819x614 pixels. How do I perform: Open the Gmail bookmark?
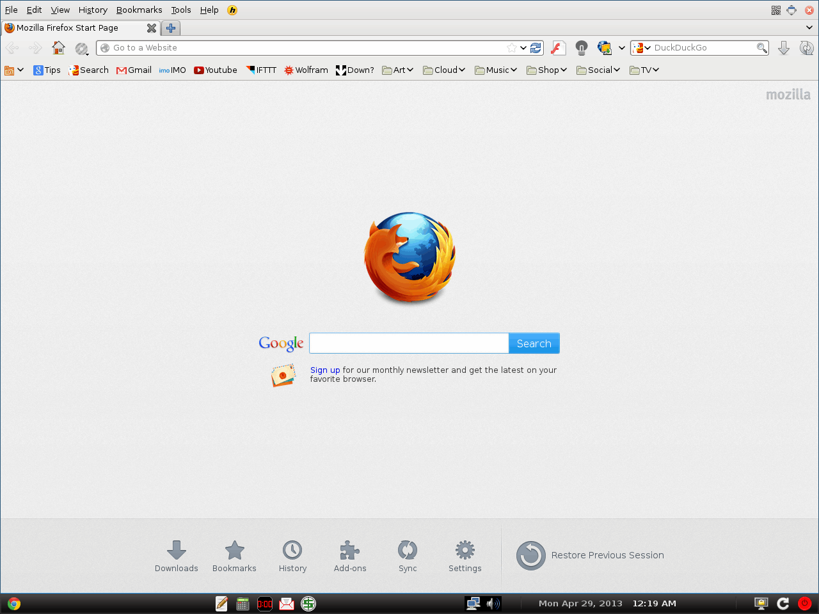coord(134,70)
